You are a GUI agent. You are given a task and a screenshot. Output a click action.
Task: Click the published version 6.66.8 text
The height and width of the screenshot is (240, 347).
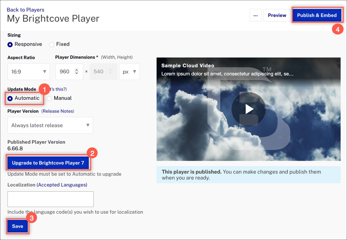pyautogui.click(x=15, y=149)
